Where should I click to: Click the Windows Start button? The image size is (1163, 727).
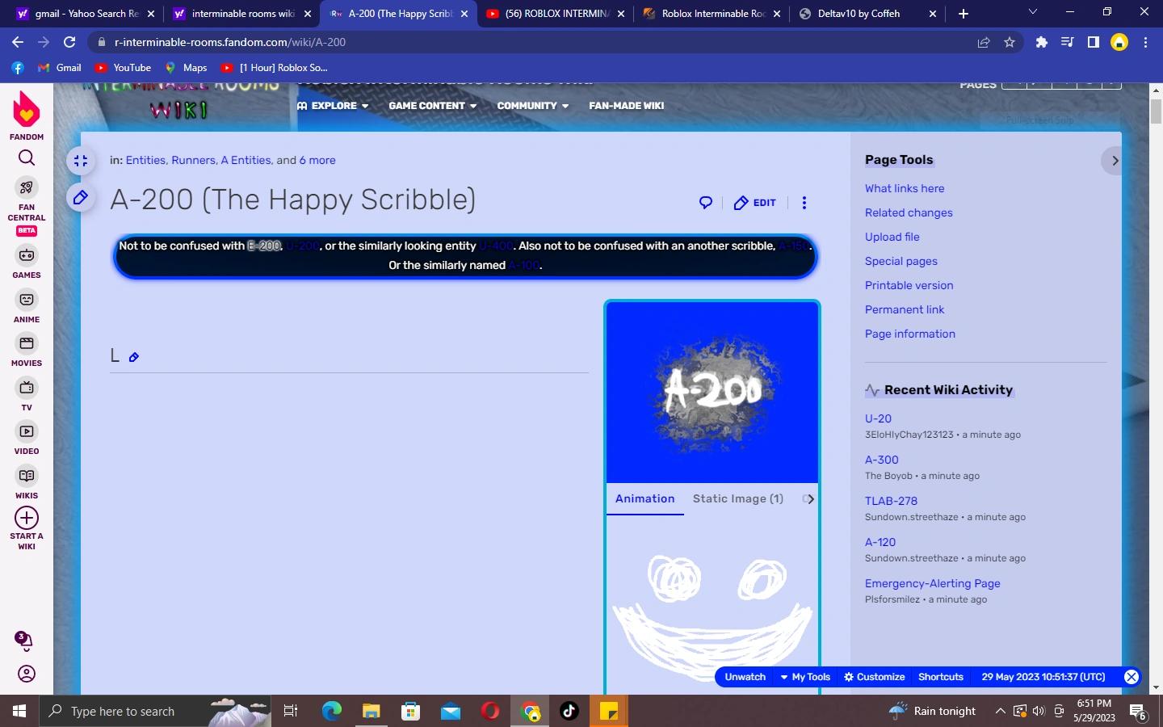(19, 711)
